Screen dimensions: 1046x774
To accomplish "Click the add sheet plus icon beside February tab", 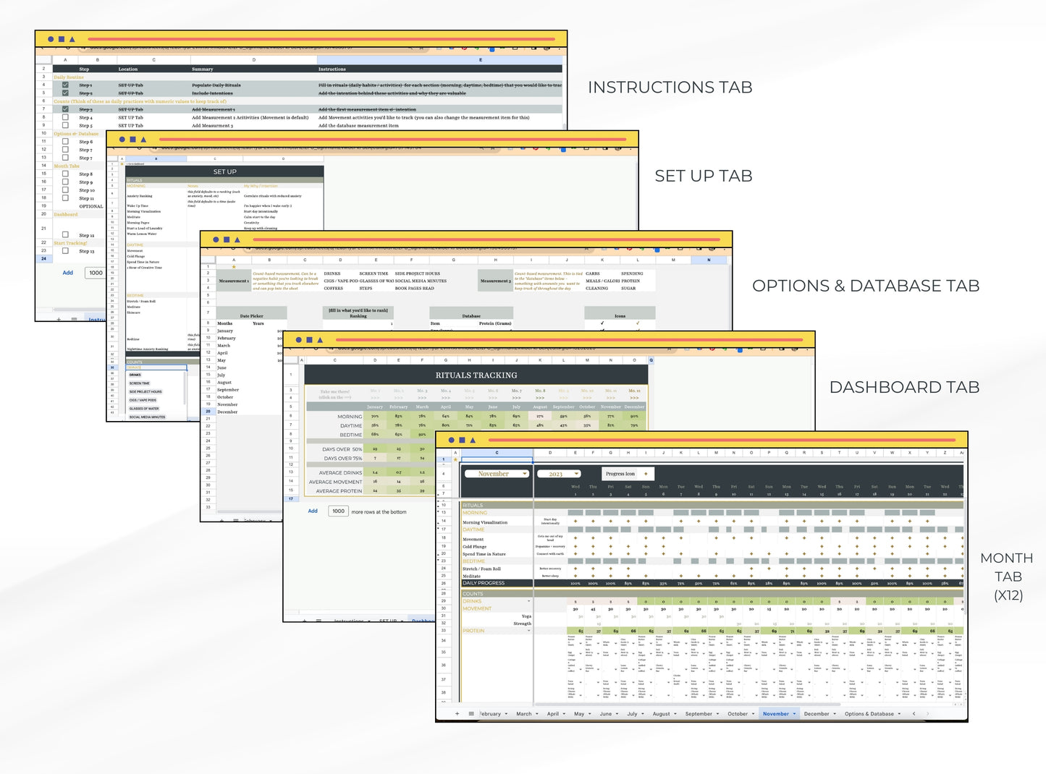I will [457, 714].
